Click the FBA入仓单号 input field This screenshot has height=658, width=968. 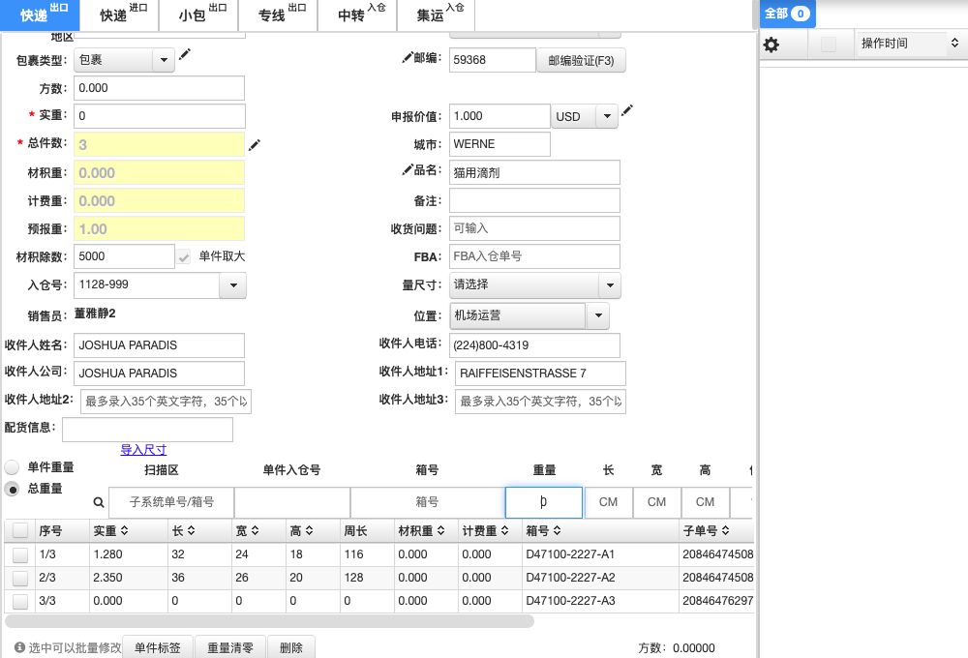pyautogui.click(x=534, y=256)
